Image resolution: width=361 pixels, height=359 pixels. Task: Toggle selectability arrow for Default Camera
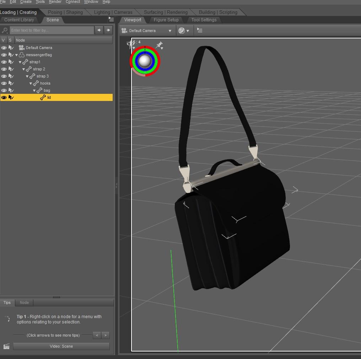pyautogui.click(x=11, y=48)
